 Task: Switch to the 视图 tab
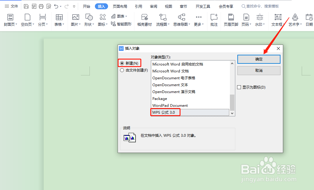[x=169, y=6]
